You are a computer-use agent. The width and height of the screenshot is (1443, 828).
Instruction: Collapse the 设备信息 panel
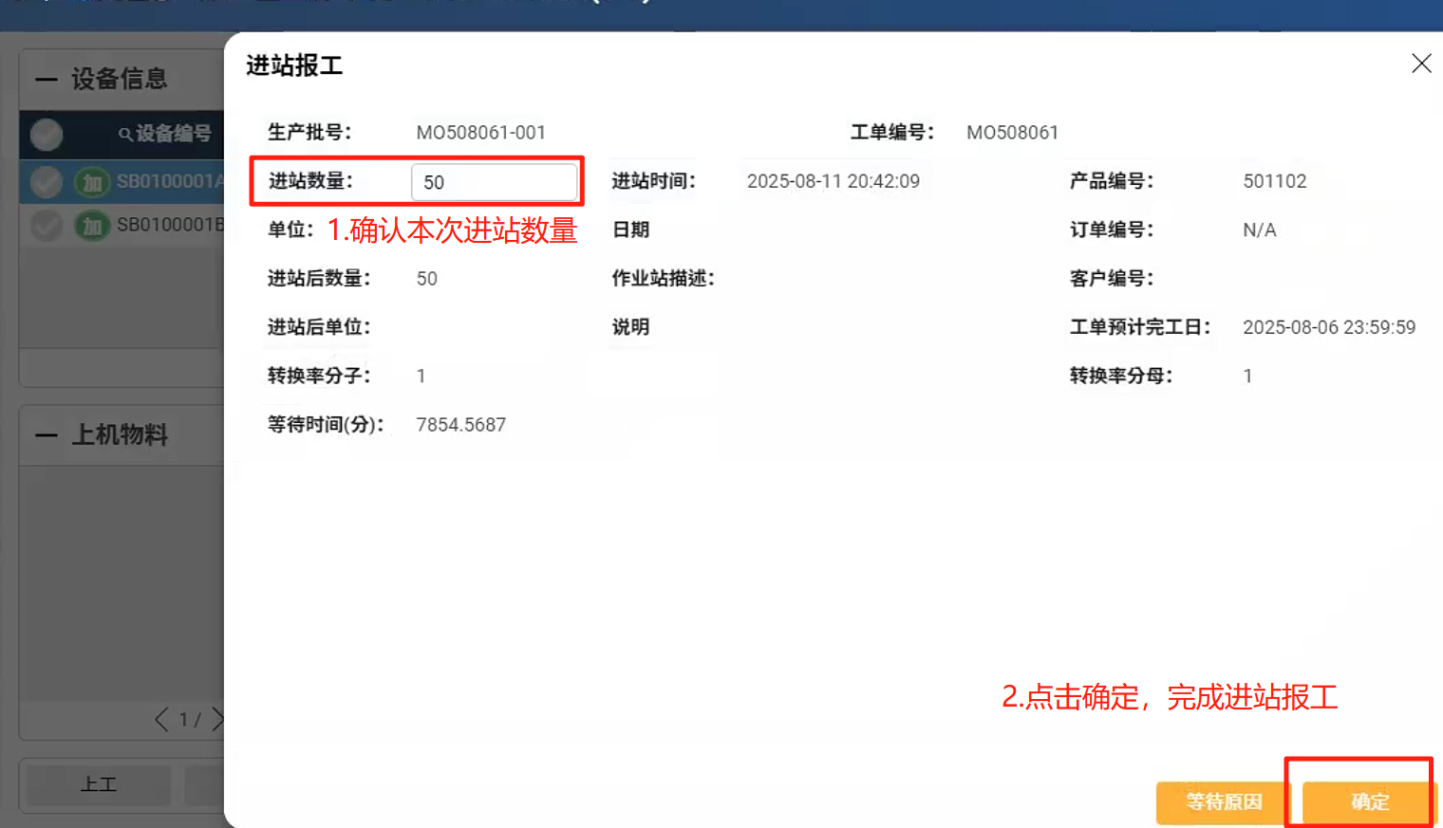[47, 80]
